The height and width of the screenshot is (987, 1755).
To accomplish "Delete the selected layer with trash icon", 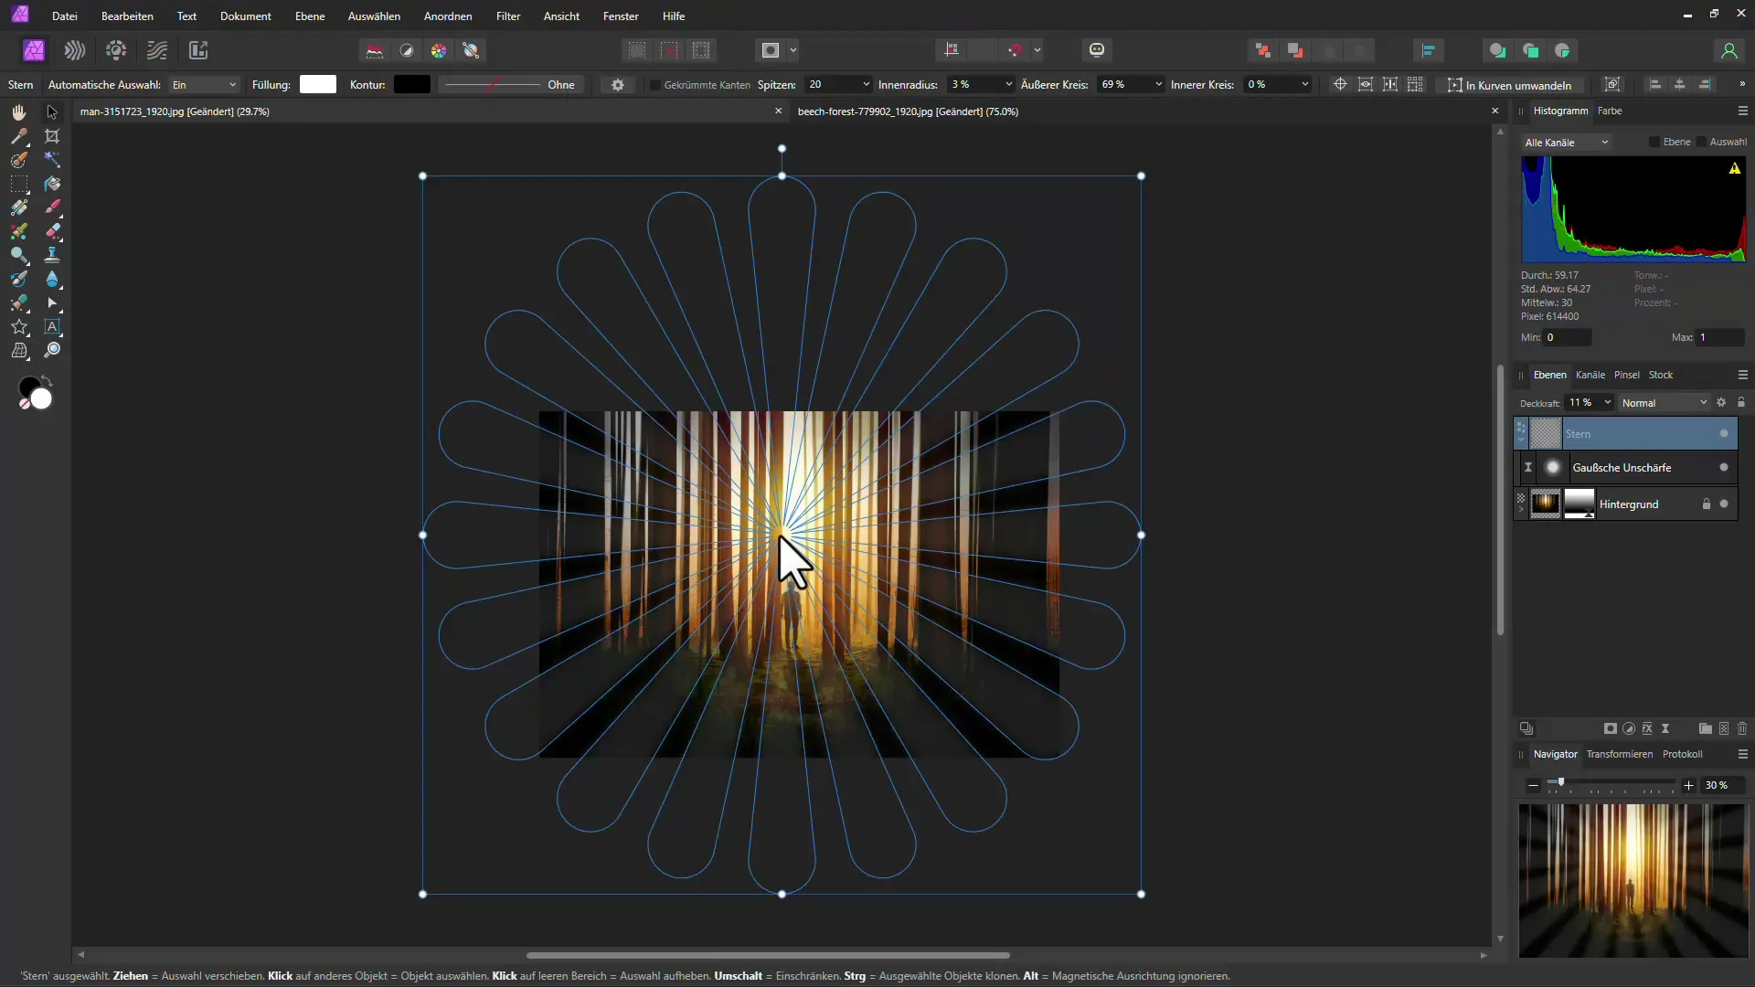I will pyautogui.click(x=1742, y=729).
